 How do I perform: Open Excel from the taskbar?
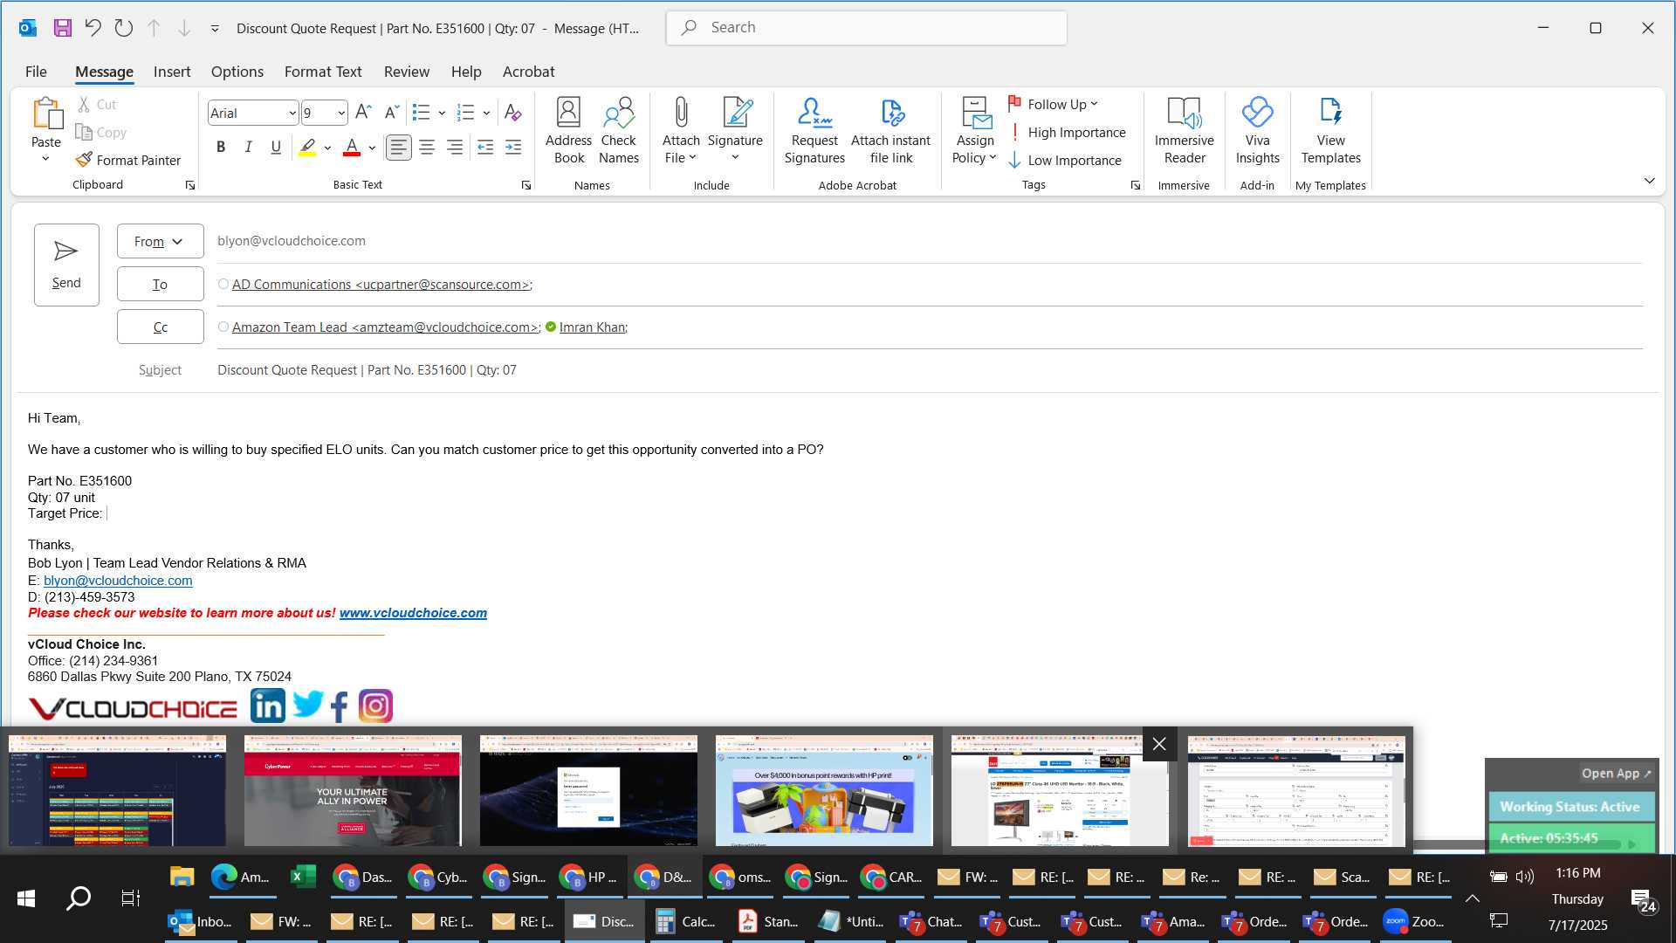tap(303, 877)
